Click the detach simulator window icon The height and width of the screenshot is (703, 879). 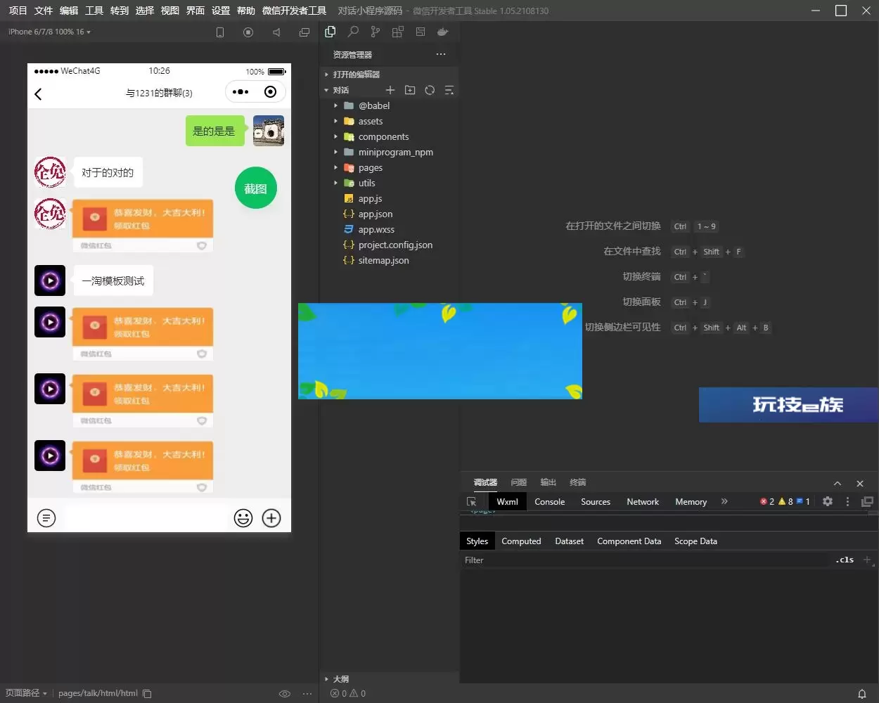(304, 32)
